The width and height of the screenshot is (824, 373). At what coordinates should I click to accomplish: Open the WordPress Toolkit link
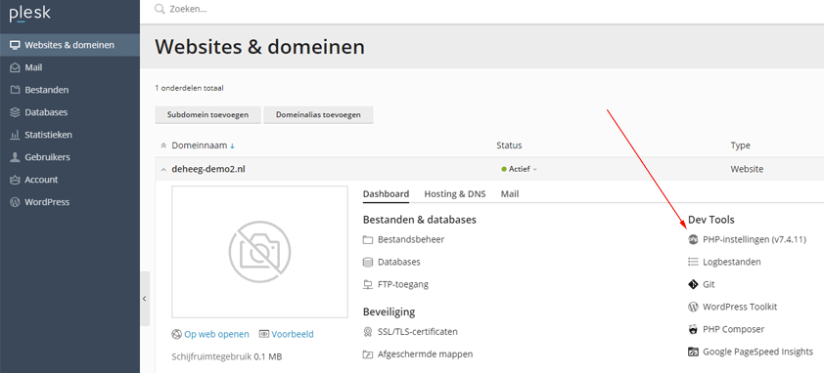coord(740,307)
